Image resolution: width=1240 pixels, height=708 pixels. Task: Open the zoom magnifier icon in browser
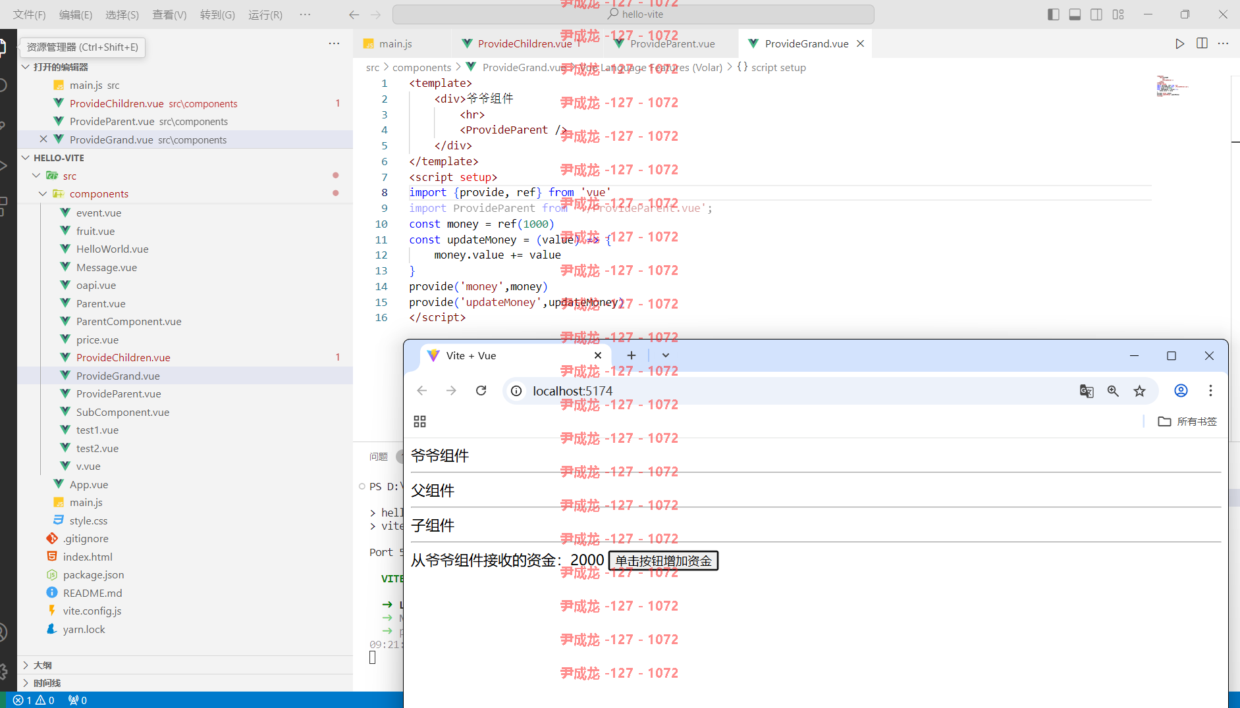[1113, 391]
